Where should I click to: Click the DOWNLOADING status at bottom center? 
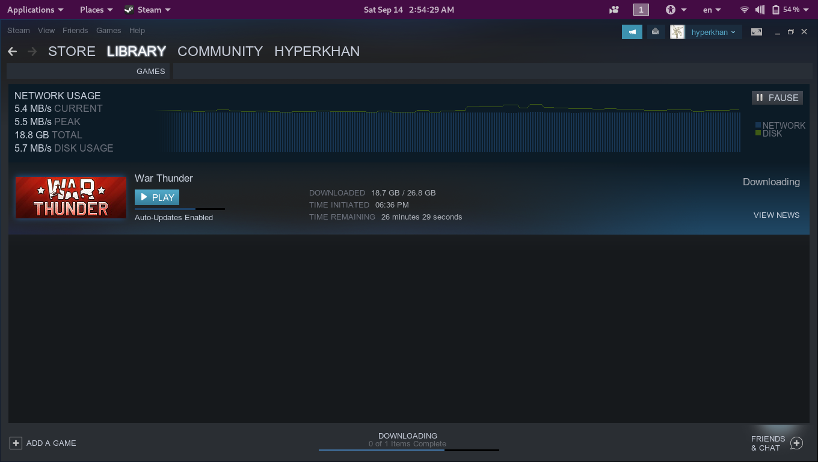(x=408, y=436)
